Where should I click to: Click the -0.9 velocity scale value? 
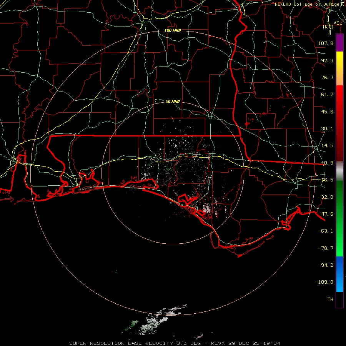point(327,163)
